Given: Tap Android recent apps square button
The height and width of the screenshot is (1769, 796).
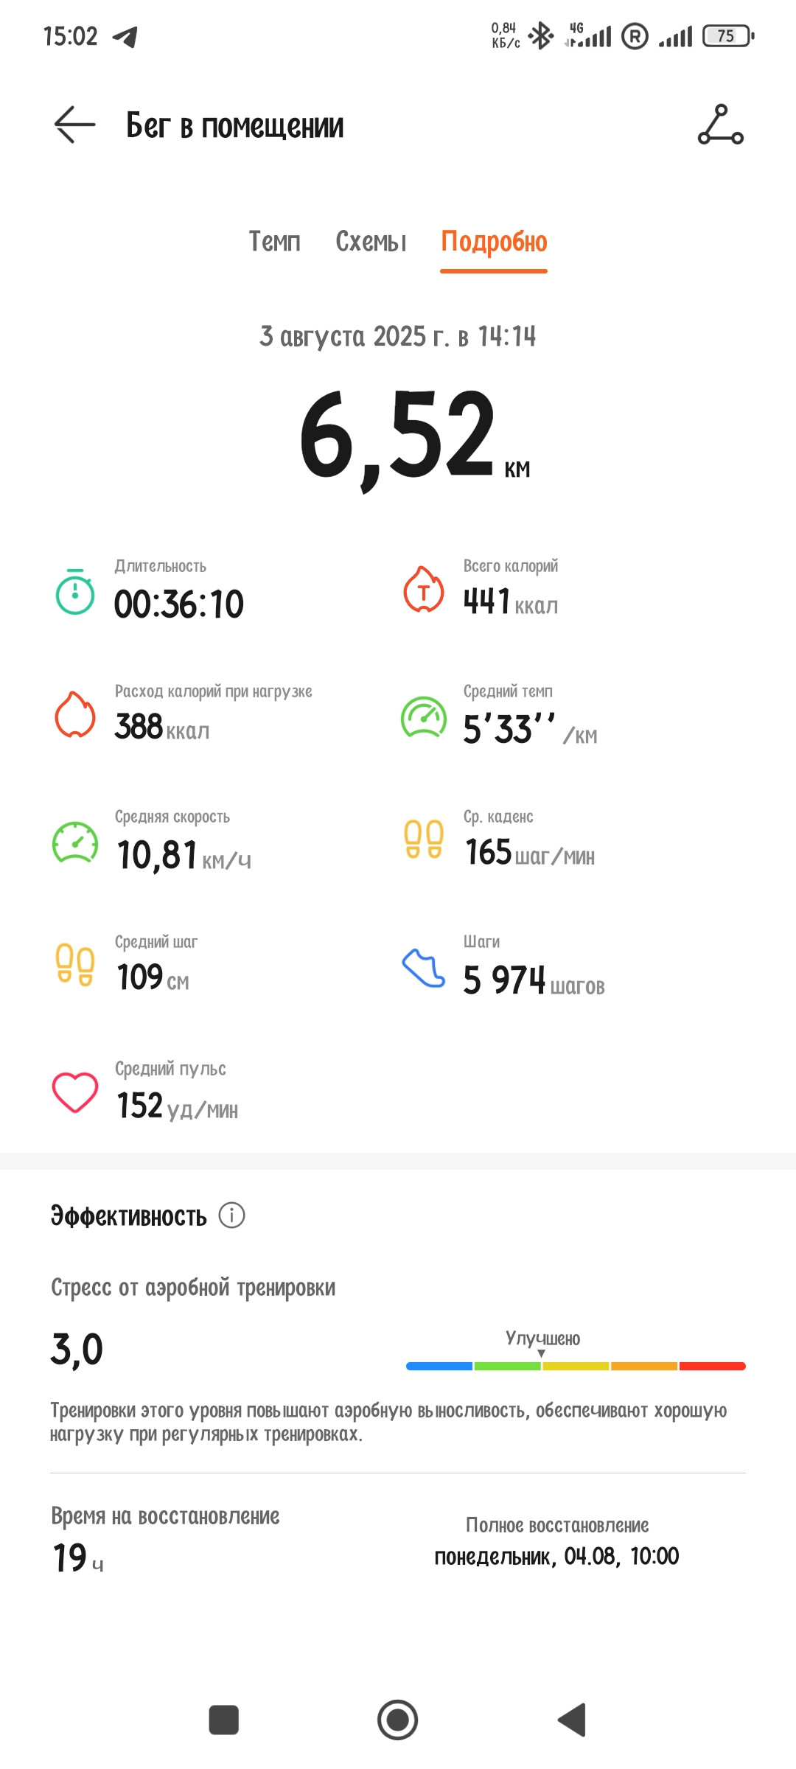Looking at the screenshot, I should [x=224, y=1720].
